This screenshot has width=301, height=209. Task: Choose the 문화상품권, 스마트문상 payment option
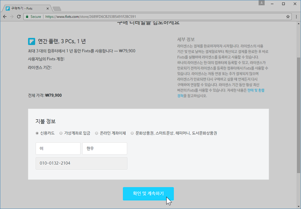pos(132,133)
